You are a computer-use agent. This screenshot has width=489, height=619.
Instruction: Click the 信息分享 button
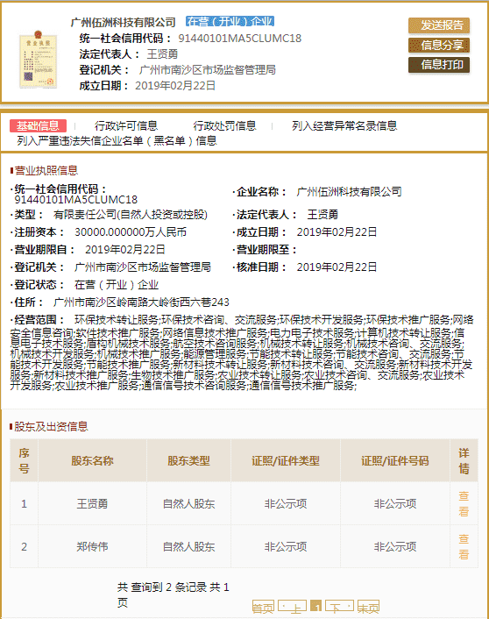(x=439, y=45)
